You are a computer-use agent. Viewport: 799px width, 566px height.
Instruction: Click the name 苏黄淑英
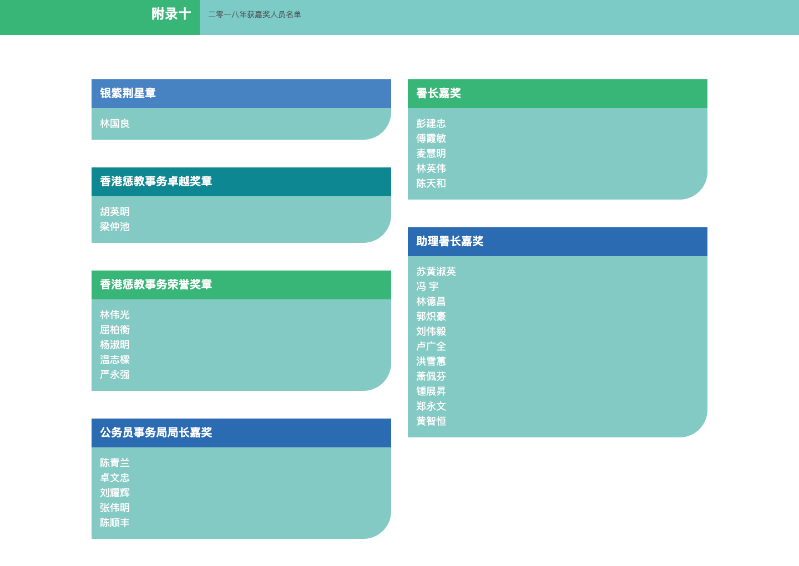436,272
